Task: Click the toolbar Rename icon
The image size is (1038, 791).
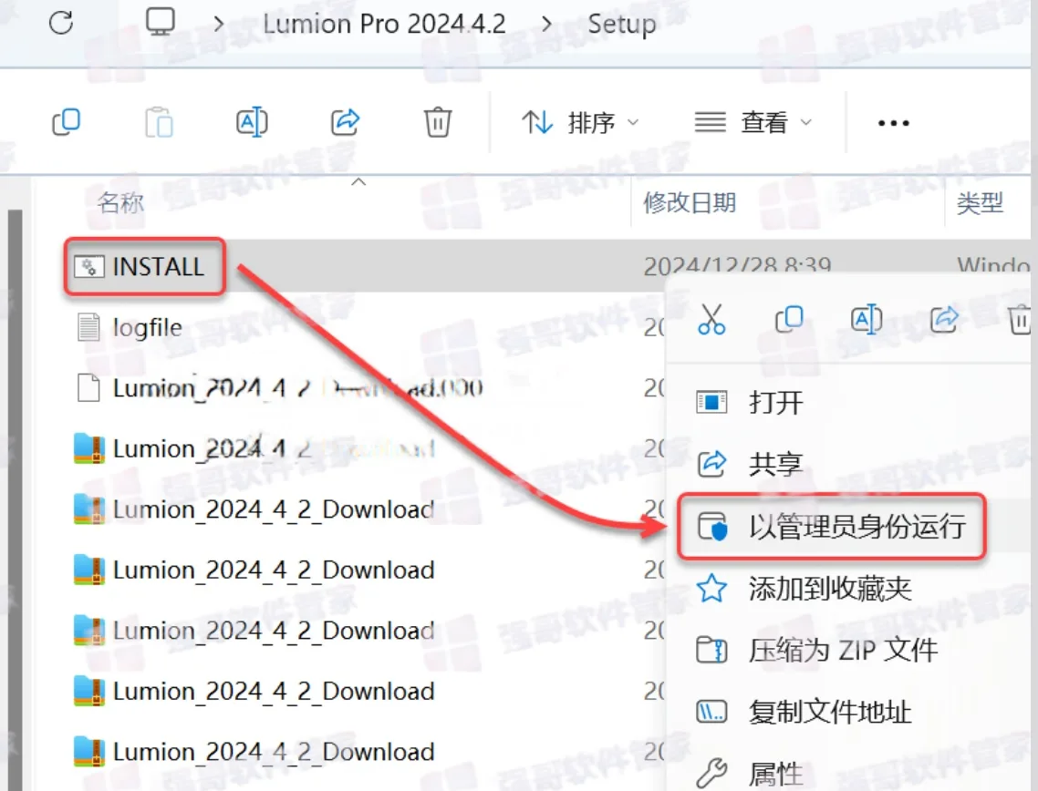Action: click(252, 122)
